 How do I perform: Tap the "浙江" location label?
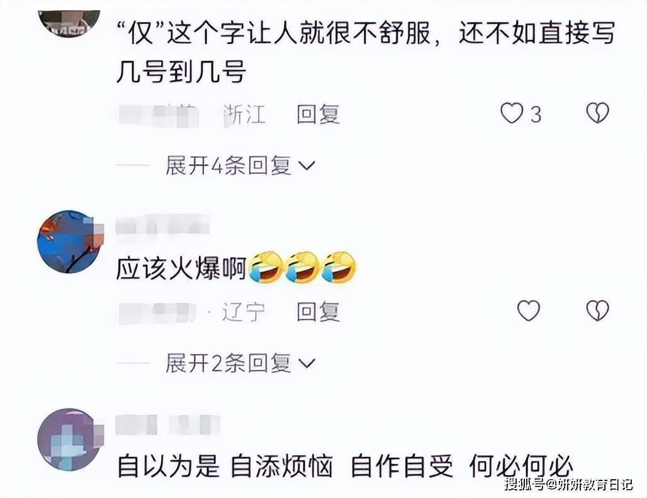(x=244, y=114)
